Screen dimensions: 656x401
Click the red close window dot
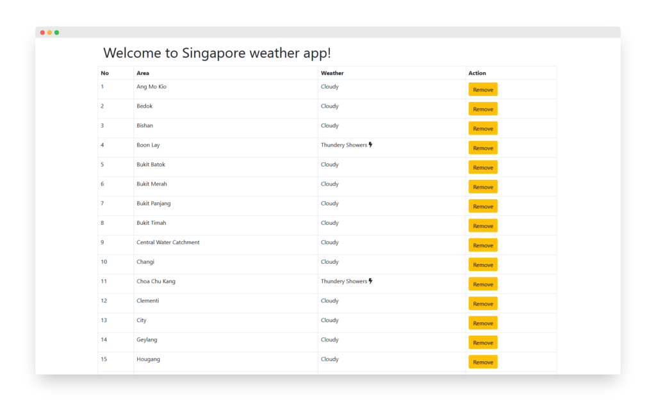pos(42,32)
